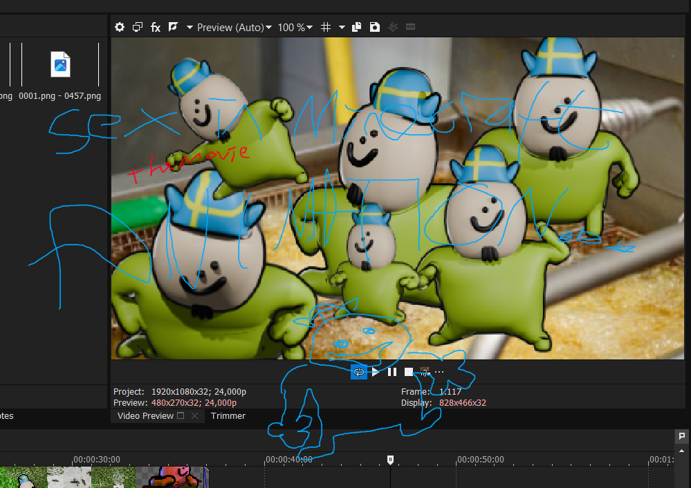
Task: Start playback with the Play button
Action: click(376, 372)
